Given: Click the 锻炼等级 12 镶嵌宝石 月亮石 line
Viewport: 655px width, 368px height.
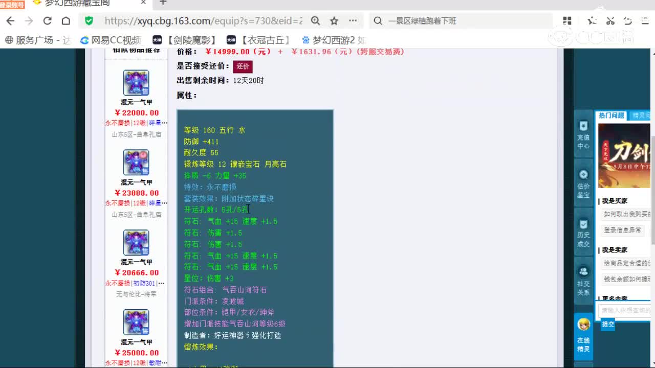Looking at the screenshot, I should click(235, 164).
